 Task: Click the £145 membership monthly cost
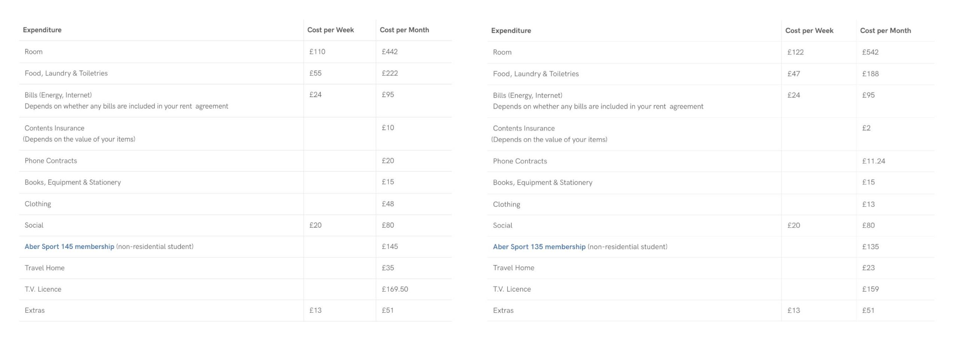click(x=389, y=247)
